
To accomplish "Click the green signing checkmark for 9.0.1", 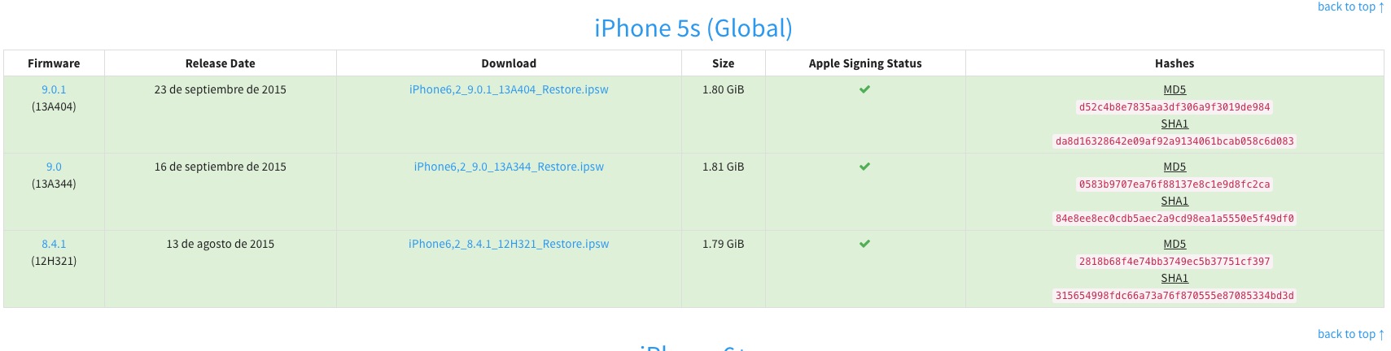I will pos(864,89).
